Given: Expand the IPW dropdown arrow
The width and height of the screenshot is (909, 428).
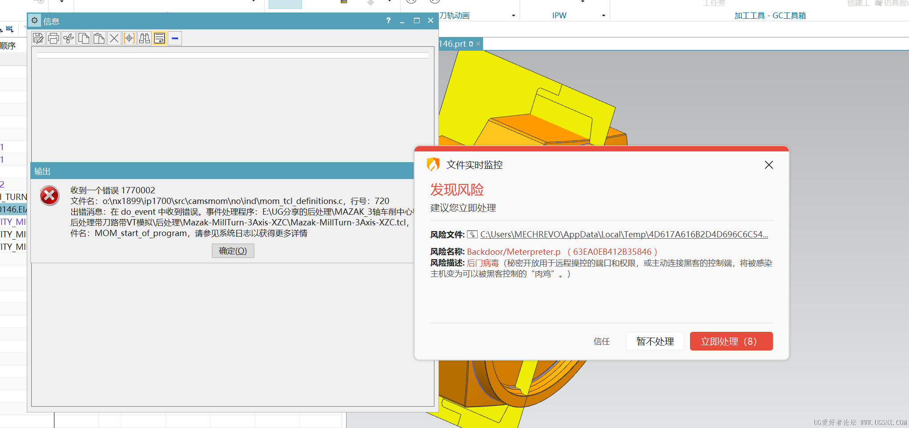Looking at the screenshot, I should tap(603, 16).
